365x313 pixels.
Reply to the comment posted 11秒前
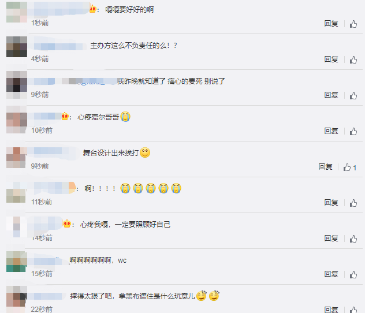332,203
